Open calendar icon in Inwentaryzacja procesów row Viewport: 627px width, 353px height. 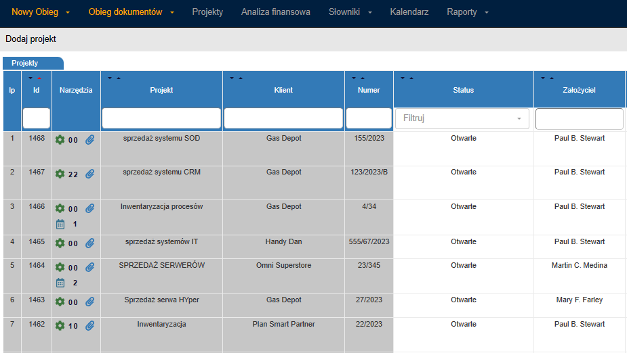click(60, 224)
